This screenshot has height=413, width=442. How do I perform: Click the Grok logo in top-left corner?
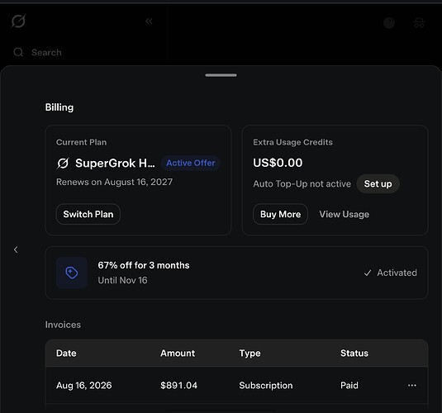[x=18, y=21]
